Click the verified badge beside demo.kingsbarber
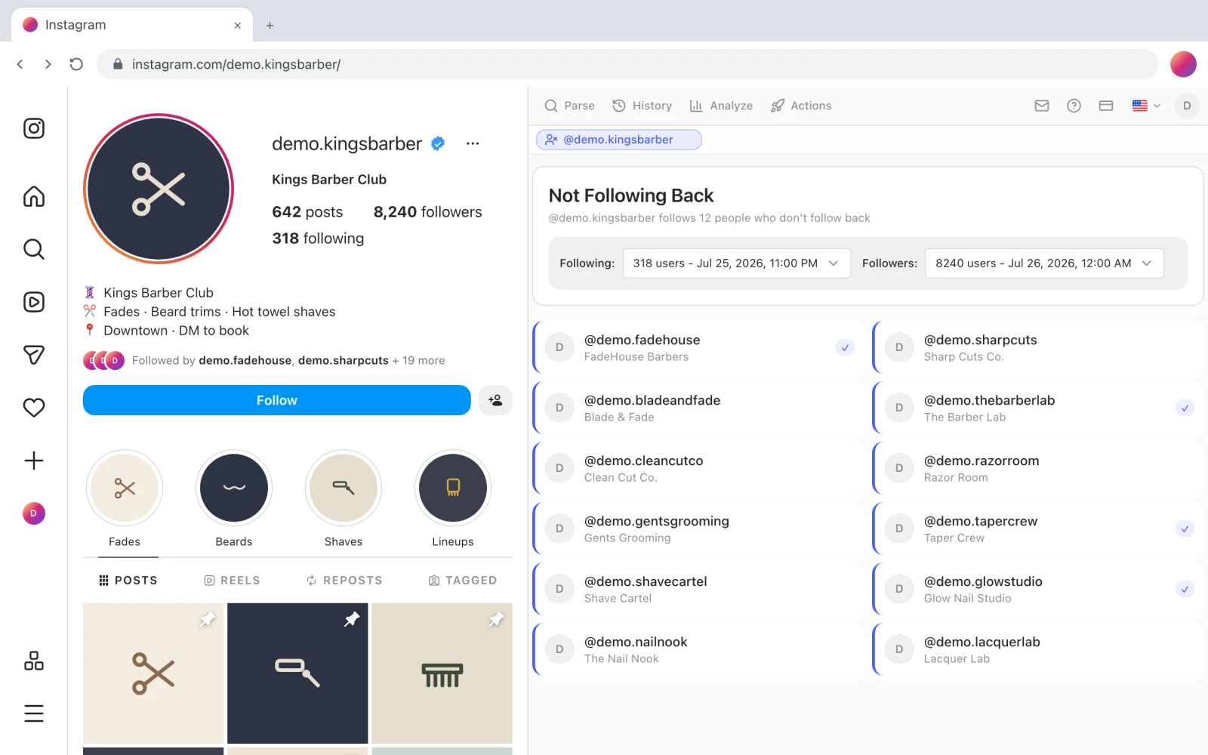 click(438, 143)
